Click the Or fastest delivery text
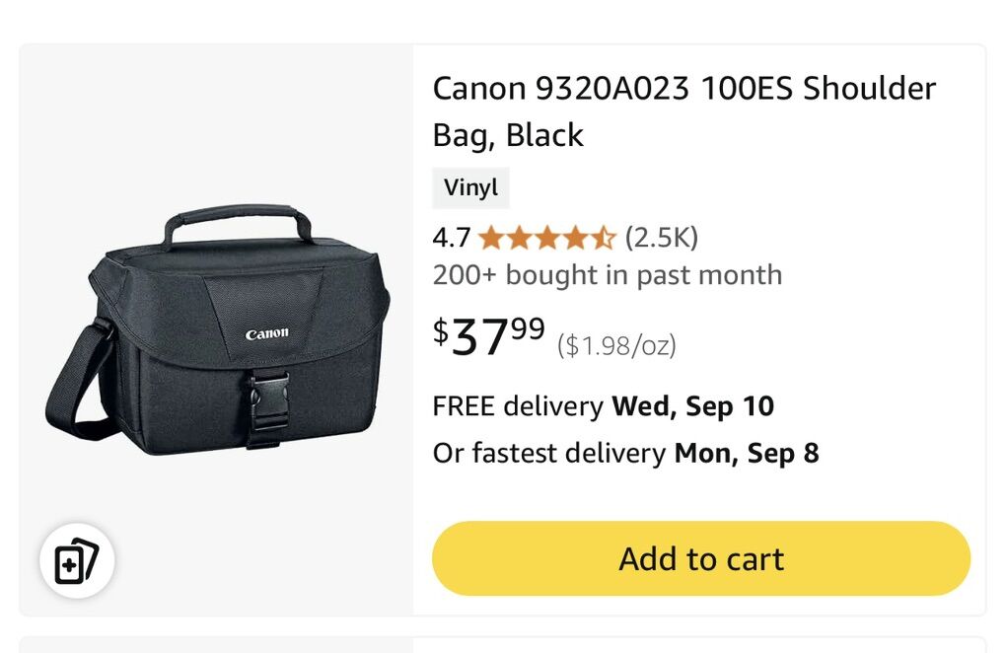Image resolution: width=1006 pixels, height=653 pixels. (549, 454)
